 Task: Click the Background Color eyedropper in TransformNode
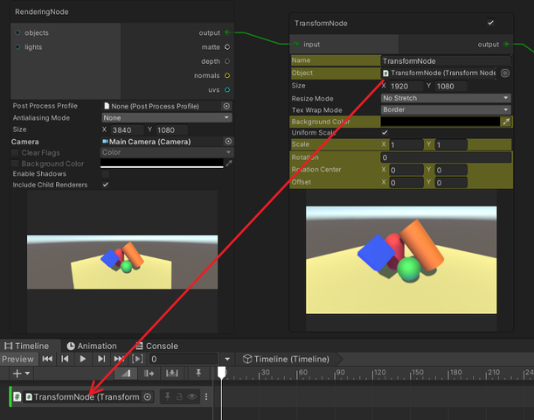[x=506, y=122]
